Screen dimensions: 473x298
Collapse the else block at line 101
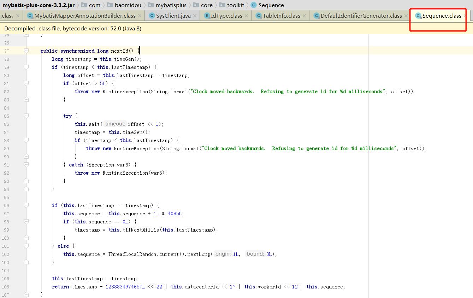pyautogui.click(x=26, y=246)
